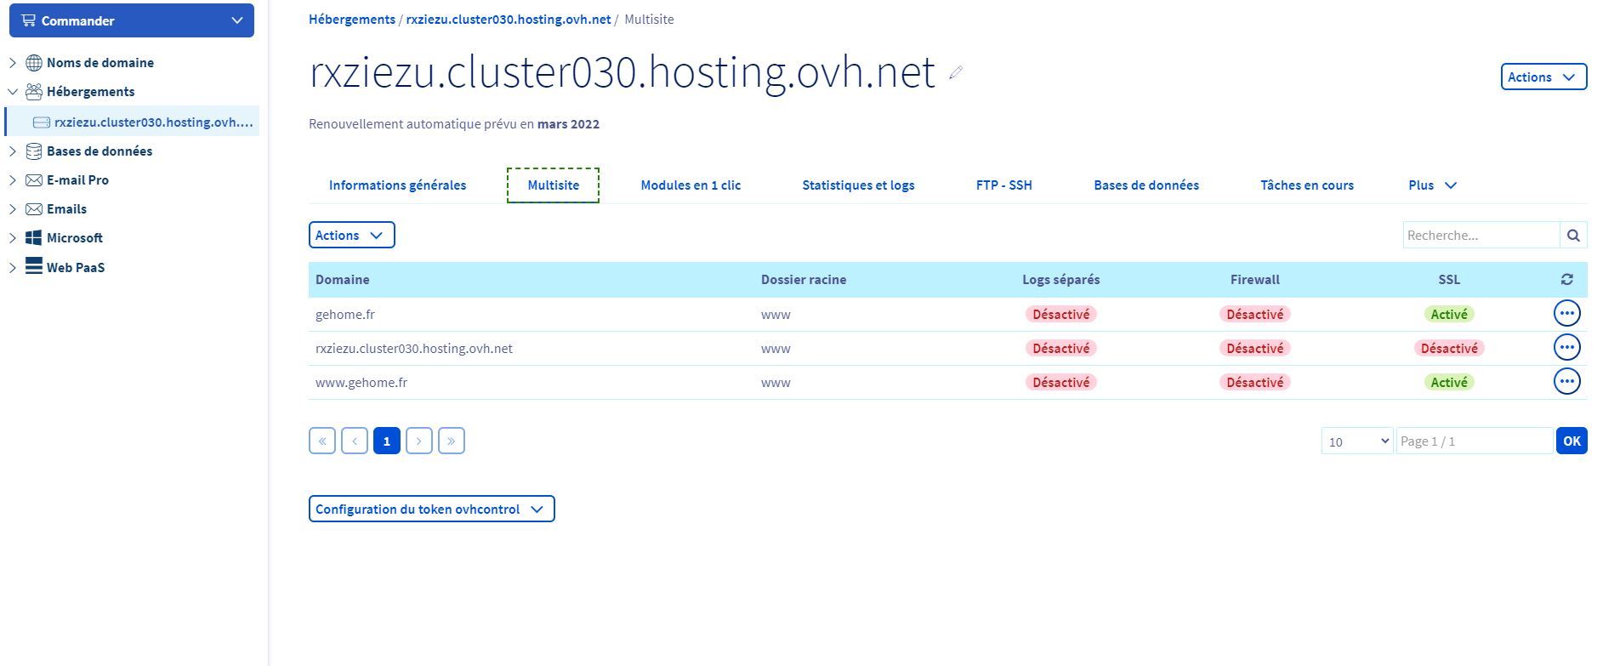Open the Plus tab dropdown
Viewport: 1603px width, 666px height.
coord(1432,185)
